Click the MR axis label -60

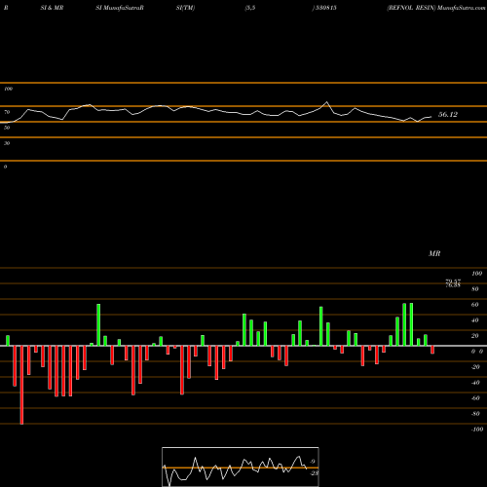(x=475, y=398)
